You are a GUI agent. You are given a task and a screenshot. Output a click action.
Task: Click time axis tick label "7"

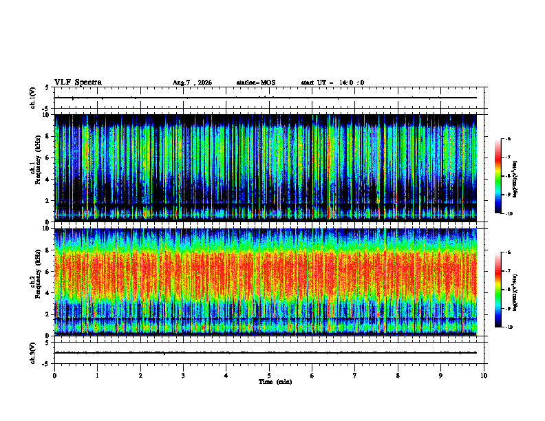(355, 376)
